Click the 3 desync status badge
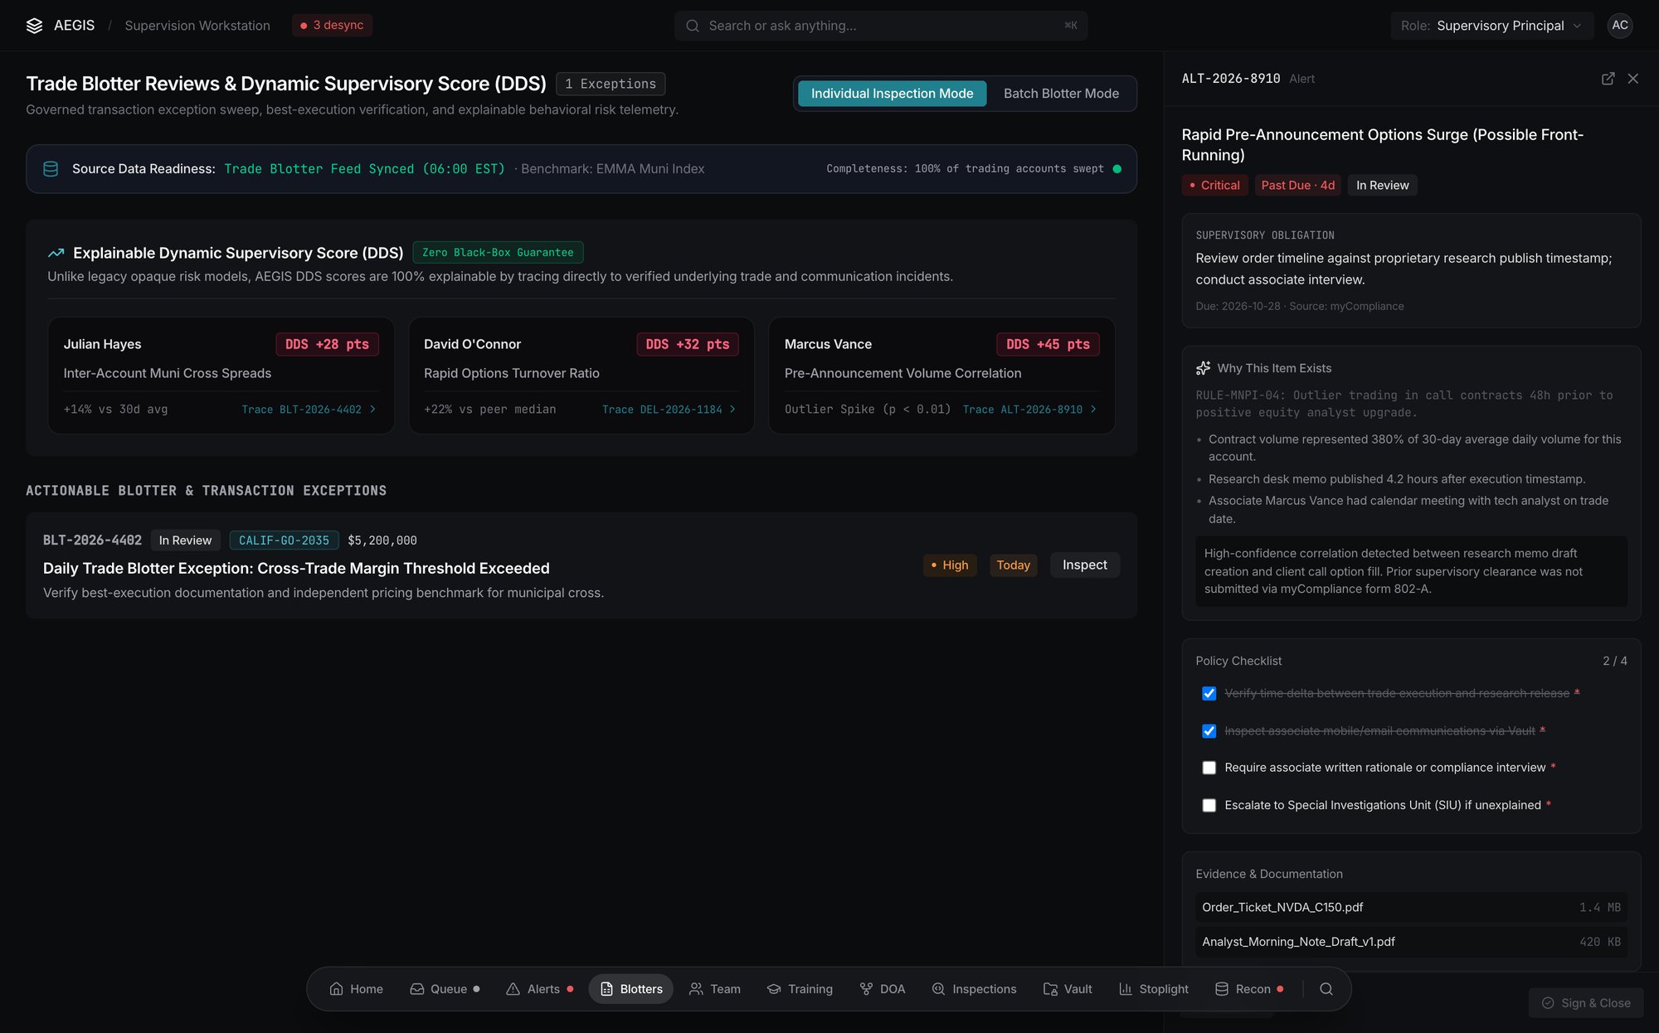This screenshot has height=1033, width=1659. [332, 26]
